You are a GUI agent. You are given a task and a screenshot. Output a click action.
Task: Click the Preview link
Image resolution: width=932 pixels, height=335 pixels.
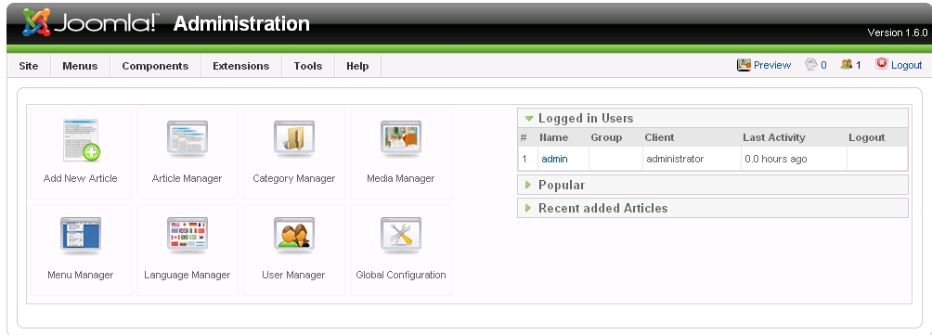pos(772,65)
